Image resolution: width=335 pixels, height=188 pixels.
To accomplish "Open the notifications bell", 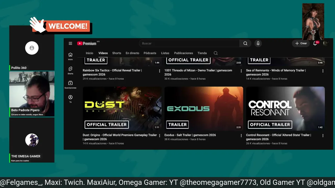I will click(x=315, y=43).
